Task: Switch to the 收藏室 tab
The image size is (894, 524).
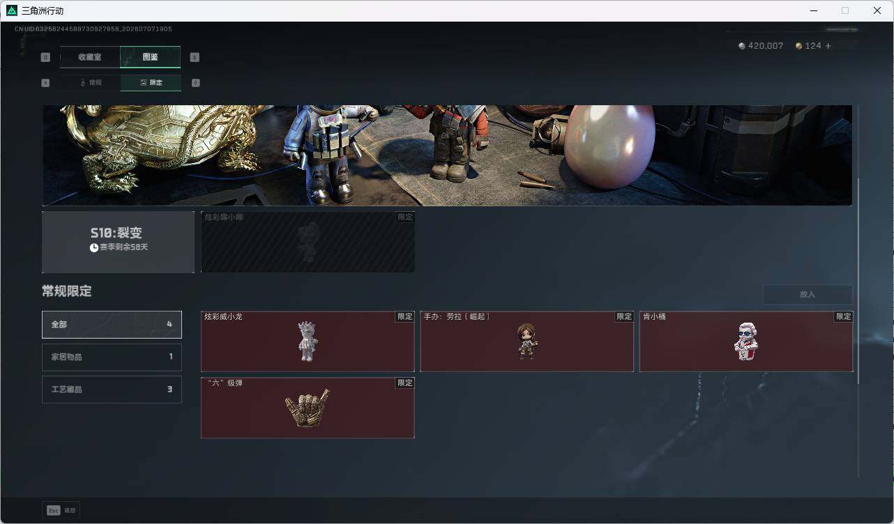Action: point(90,57)
